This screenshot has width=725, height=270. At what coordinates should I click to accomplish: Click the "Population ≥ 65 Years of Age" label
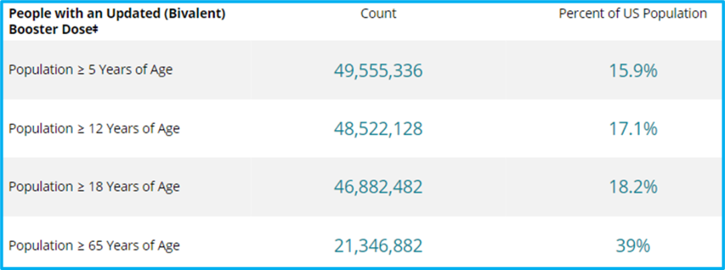tap(94, 246)
